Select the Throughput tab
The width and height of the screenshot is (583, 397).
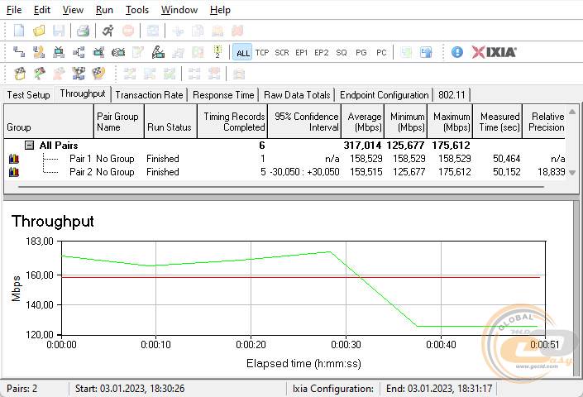[83, 93]
